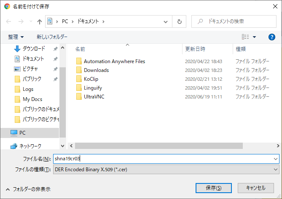Select ドキュメント in the navigation pane
The image size is (282, 199).
click(x=33, y=58)
